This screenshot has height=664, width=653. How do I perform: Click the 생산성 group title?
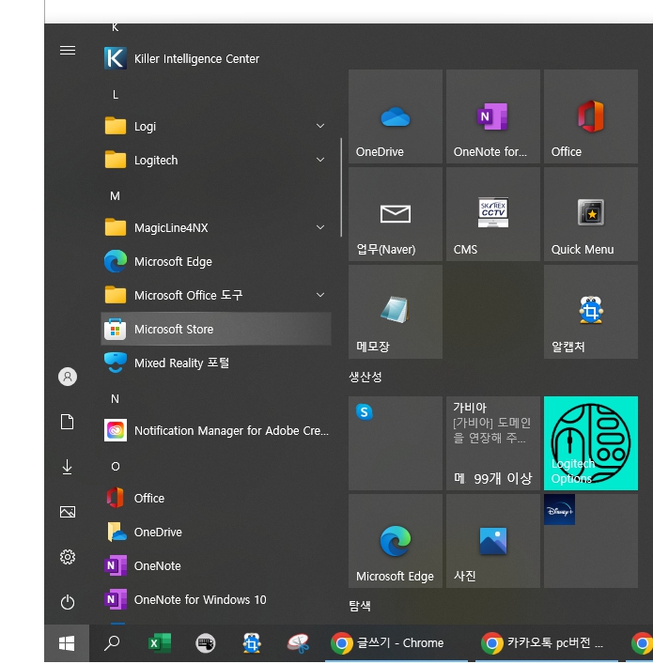(x=365, y=377)
